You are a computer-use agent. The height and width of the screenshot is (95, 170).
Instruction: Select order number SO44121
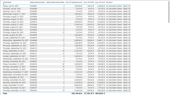tap(33, 54)
